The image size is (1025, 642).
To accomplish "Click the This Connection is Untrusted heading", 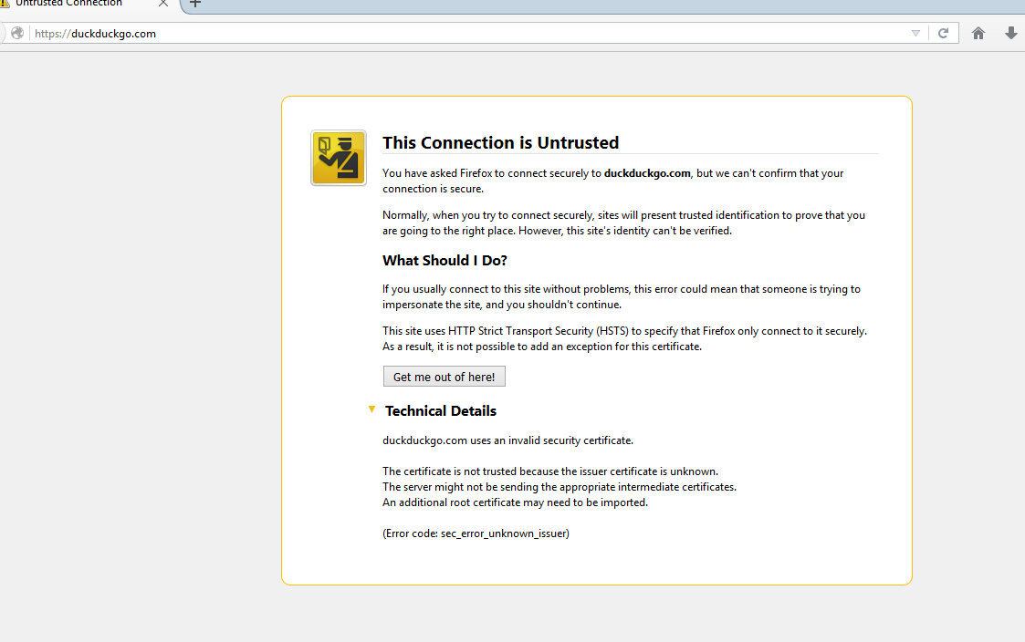I will [500, 142].
